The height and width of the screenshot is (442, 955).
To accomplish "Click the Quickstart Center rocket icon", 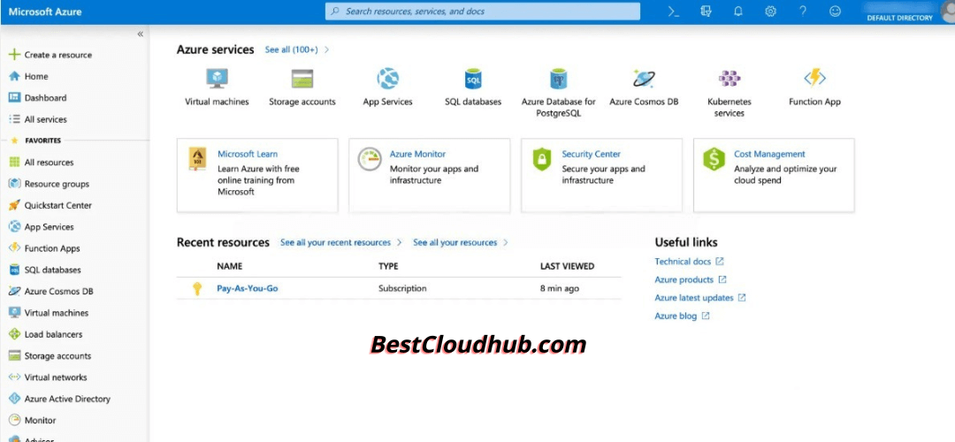I will pyautogui.click(x=14, y=205).
